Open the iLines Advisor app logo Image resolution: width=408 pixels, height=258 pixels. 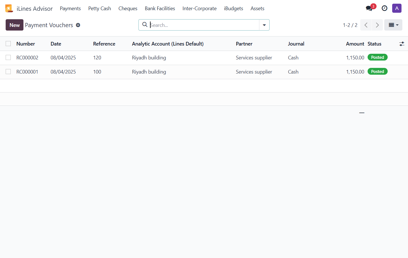(x=9, y=8)
